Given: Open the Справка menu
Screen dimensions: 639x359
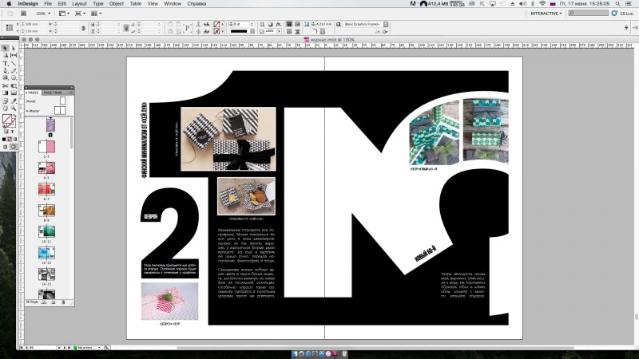Looking at the screenshot, I should (196, 4).
